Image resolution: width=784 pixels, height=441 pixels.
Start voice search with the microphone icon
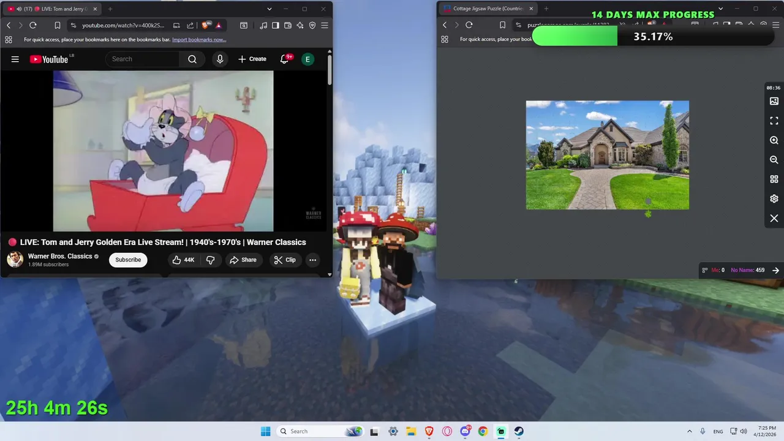point(220,59)
